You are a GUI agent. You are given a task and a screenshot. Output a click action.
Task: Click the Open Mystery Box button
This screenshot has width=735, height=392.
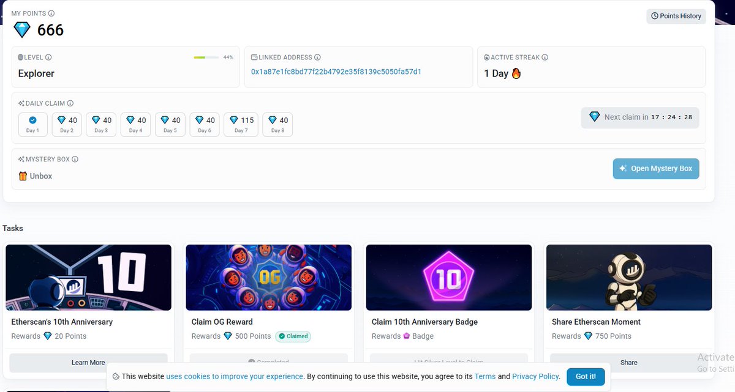point(656,169)
